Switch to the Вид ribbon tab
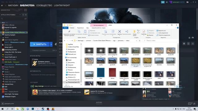Image resolution: width=198 pixels, height=111 pixels. coord(88,28)
